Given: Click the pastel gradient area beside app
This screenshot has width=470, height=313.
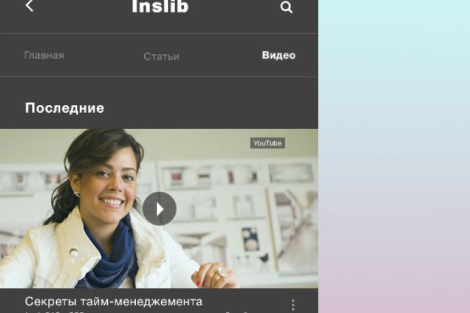Looking at the screenshot, I should [394, 156].
